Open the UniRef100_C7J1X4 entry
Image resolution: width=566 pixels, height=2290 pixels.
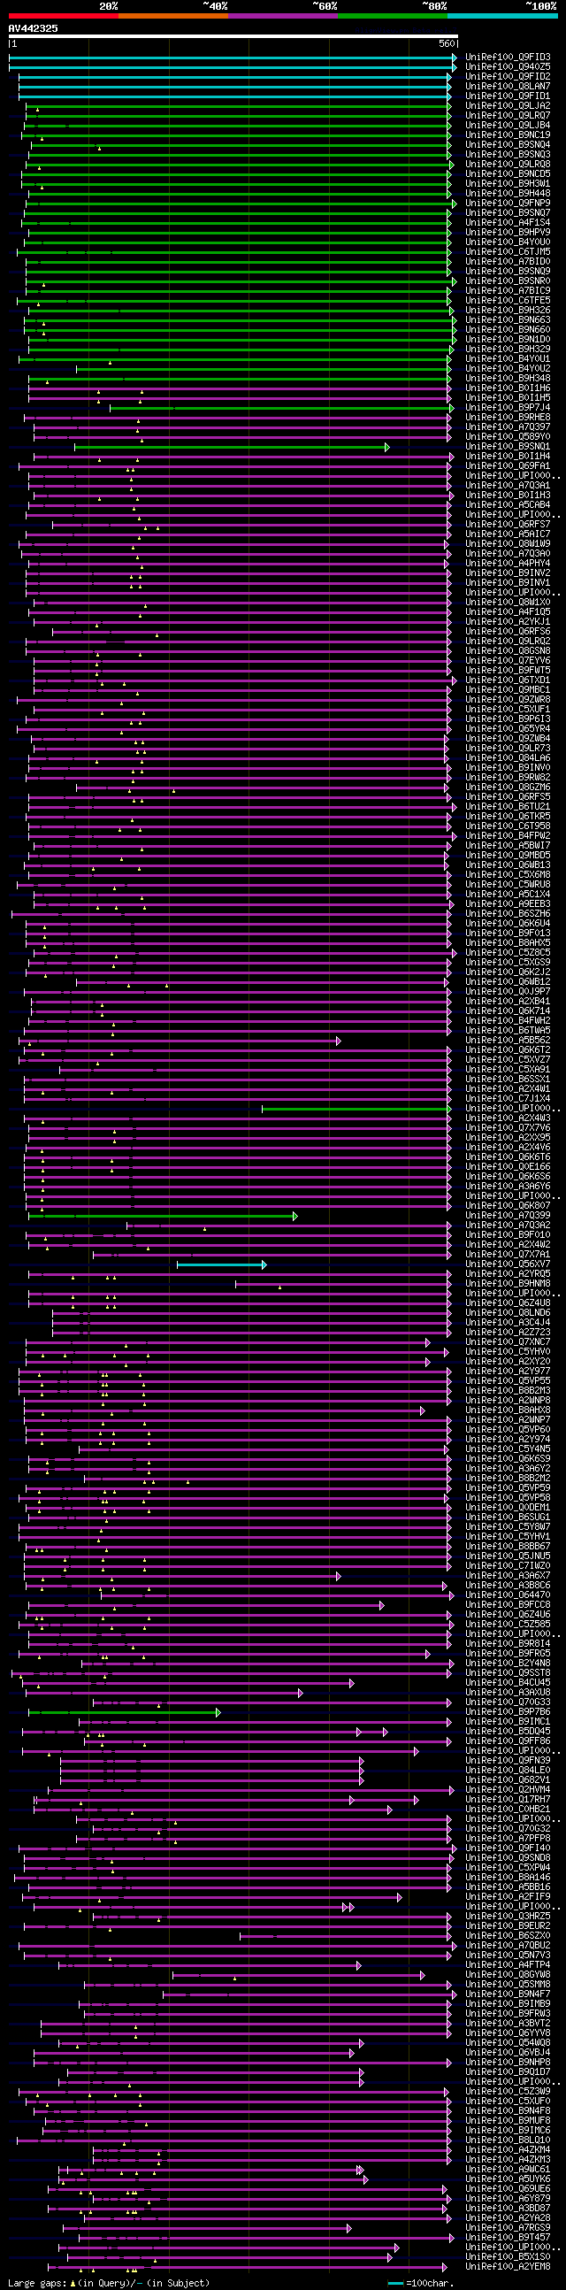(508, 1099)
